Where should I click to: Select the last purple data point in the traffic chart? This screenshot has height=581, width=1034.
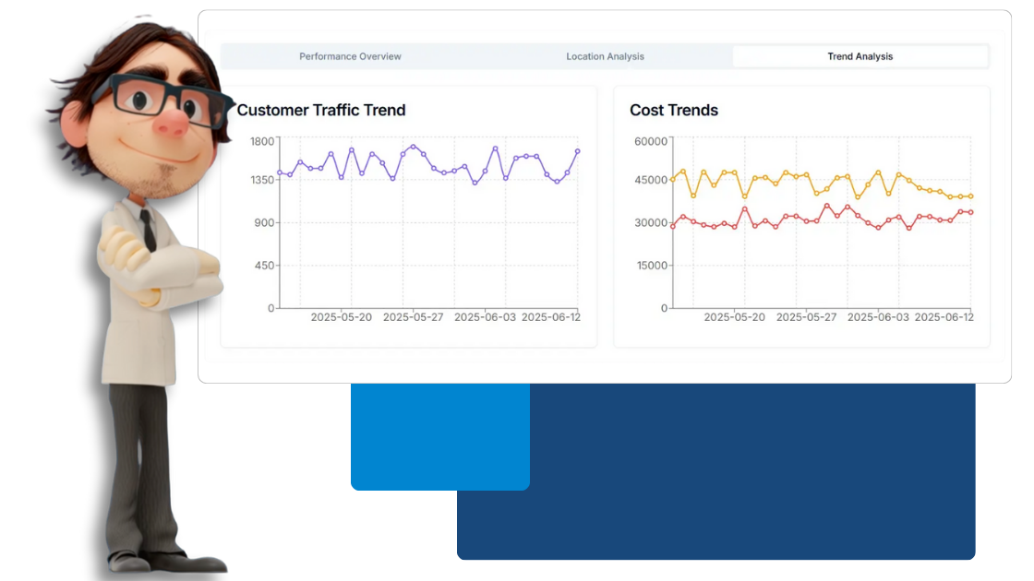click(x=578, y=151)
